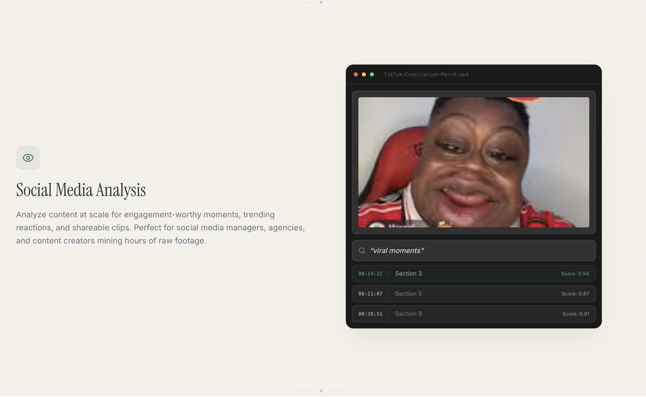Click the divider icon next to timestamp 00:21:07
646x397 pixels.
point(389,293)
